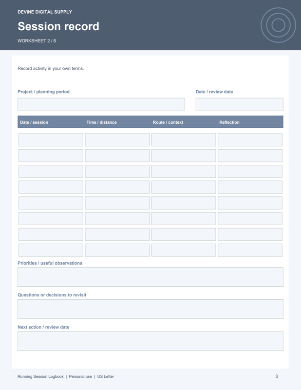
Task: Click the "DEVINE DIGITAL SUPPLY" brand text
Action: click(x=45, y=12)
